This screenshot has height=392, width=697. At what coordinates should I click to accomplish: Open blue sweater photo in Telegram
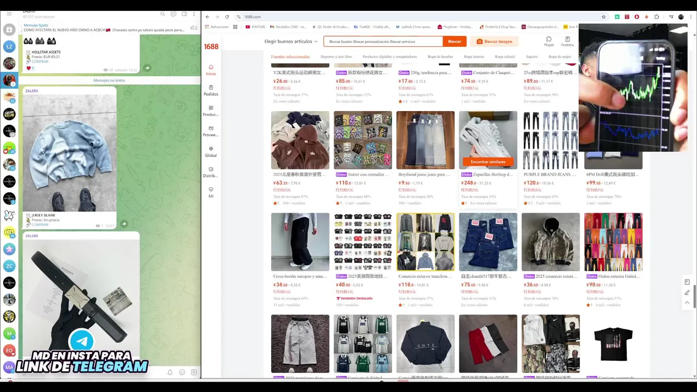(x=70, y=153)
